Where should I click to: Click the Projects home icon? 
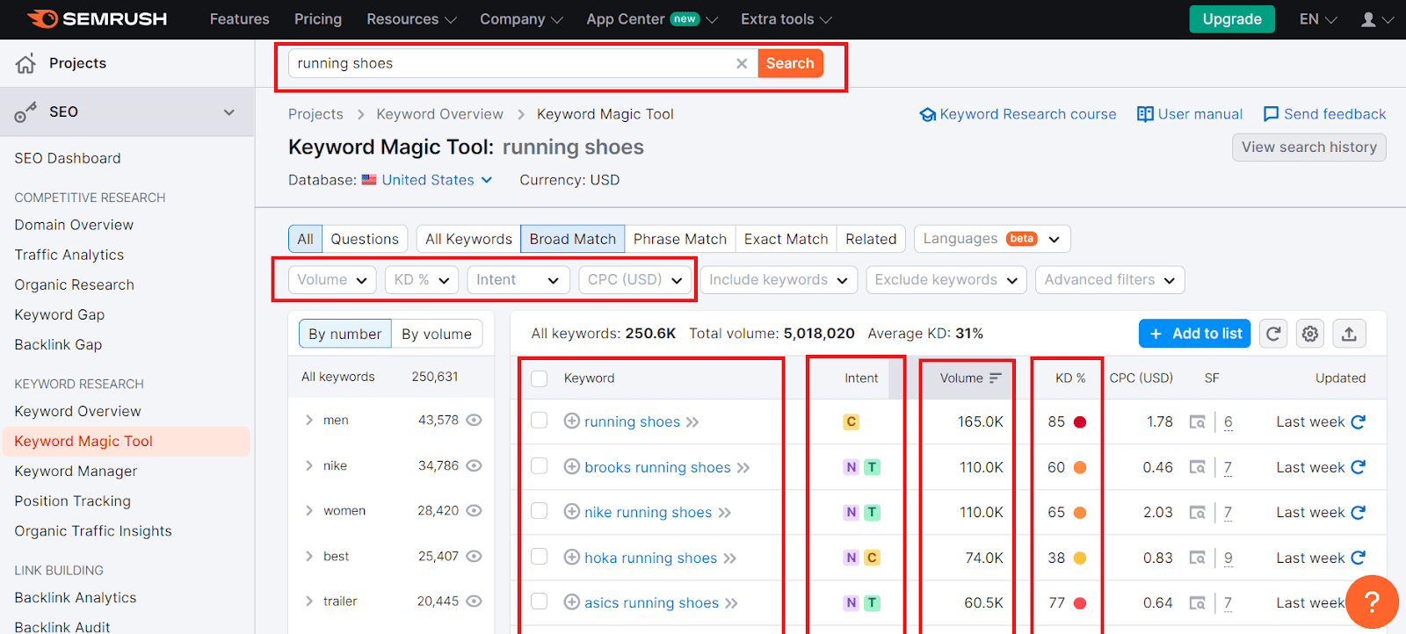click(x=25, y=63)
